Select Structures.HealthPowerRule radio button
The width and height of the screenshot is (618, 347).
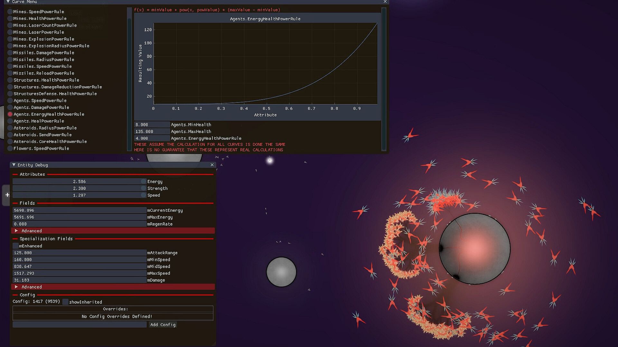pos(10,80)
